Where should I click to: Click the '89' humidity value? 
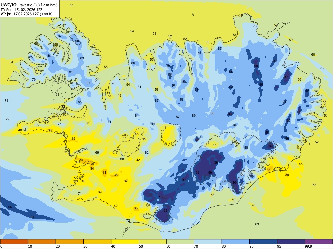coord(194,116)
